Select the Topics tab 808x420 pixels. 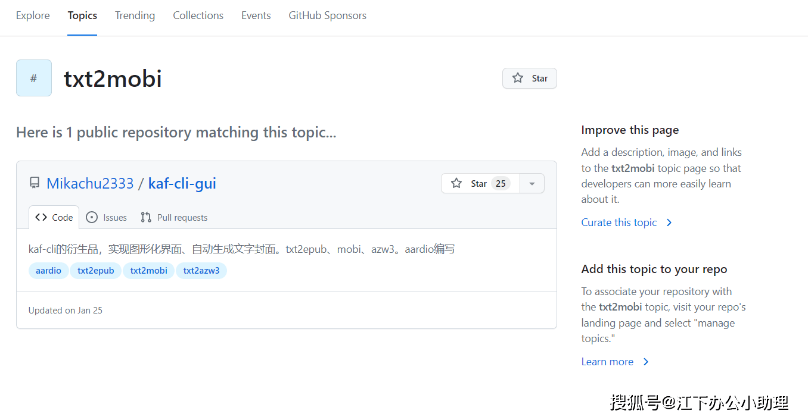(x=82, y=15)
